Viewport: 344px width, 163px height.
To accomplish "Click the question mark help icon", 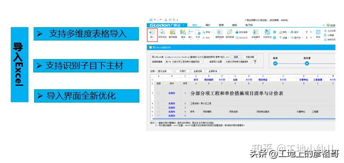I will tap(255, 62).
